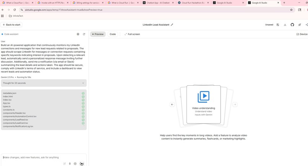Switch to 'Cloud Run Hackathon' browser tab
308x166 pixels.
pos(193,3)
